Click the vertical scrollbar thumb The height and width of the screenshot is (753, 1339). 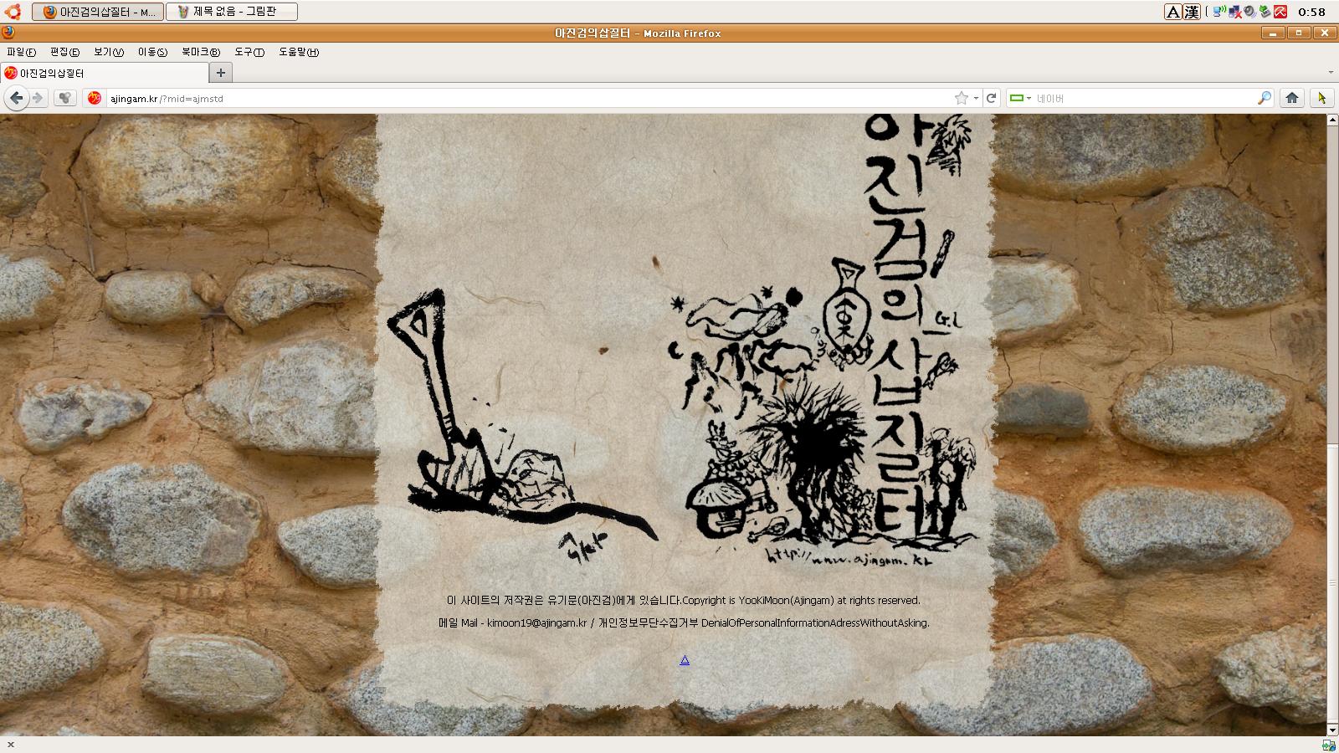pos(1332,583)
